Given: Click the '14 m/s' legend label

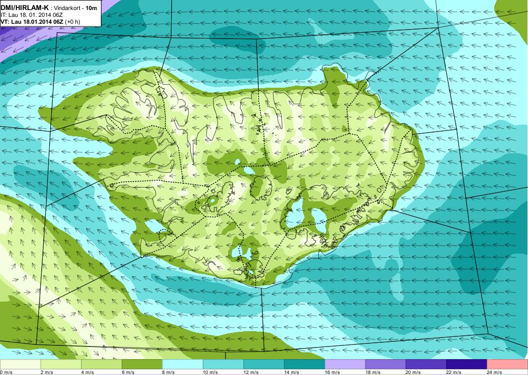Looking at the screenshot, I should (291, 372).
